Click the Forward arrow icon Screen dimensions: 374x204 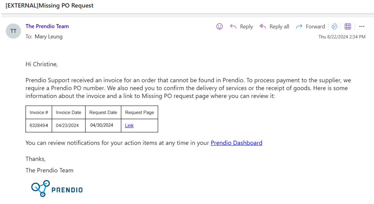[x=299, y=26]
